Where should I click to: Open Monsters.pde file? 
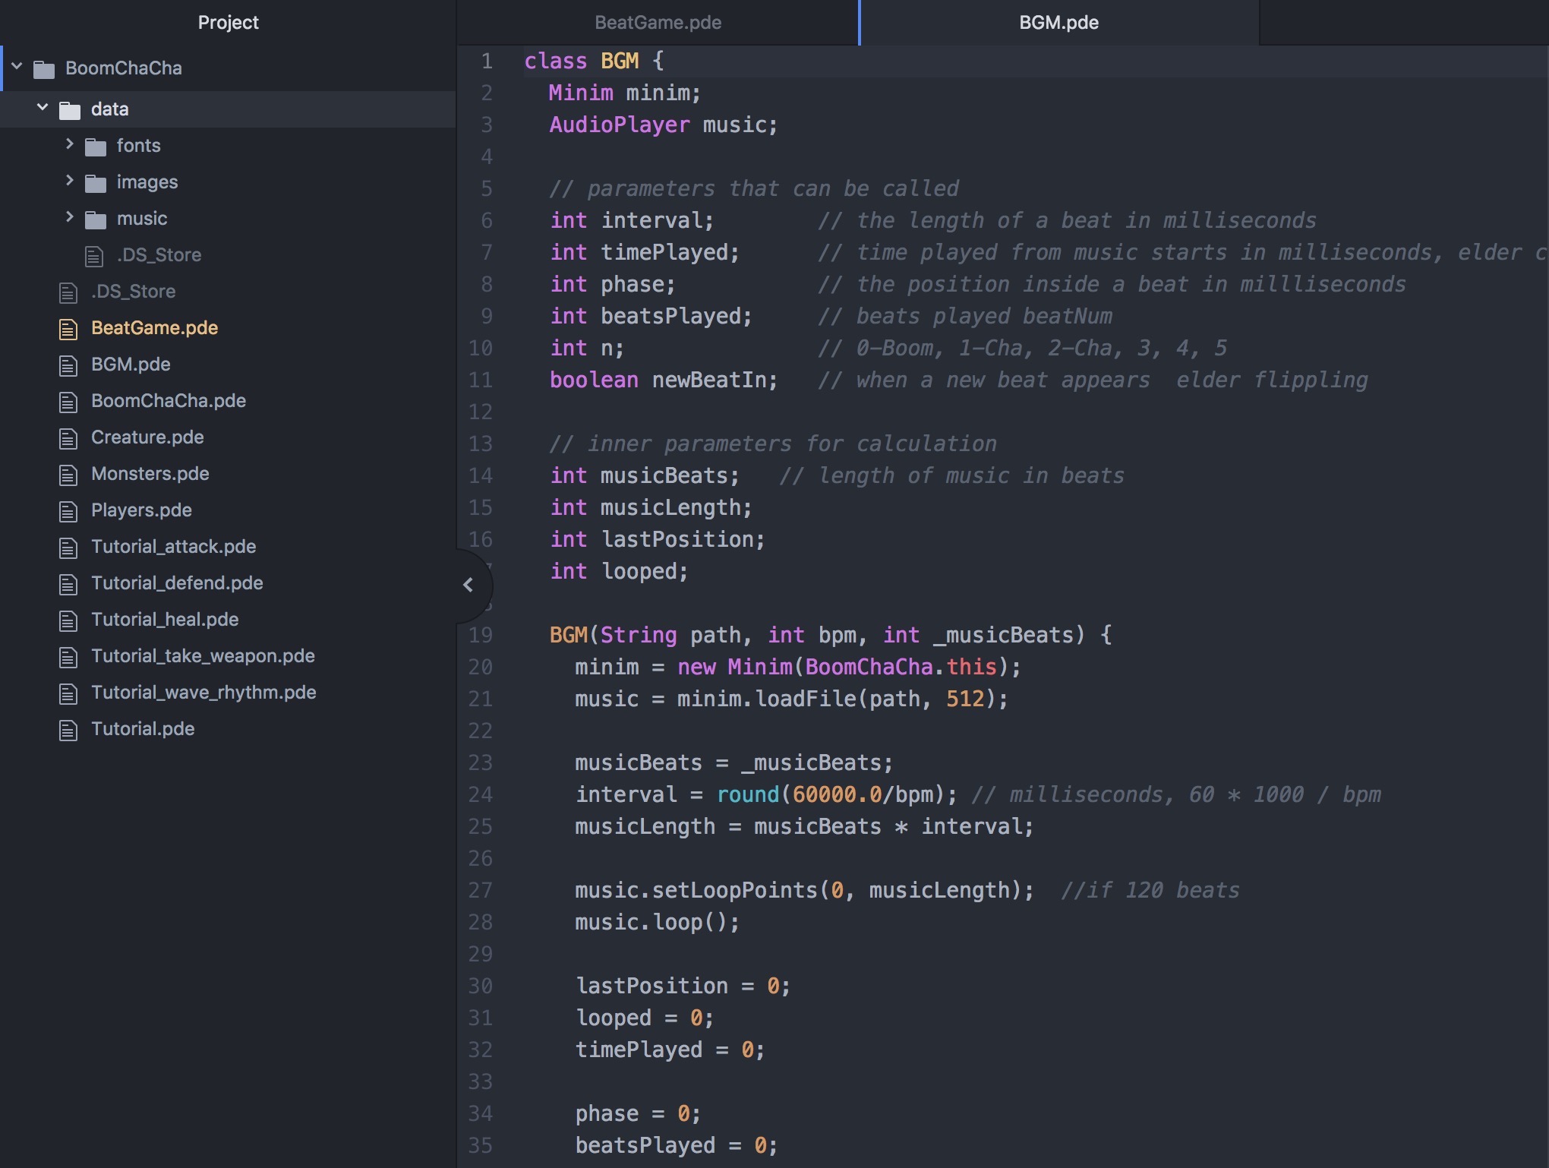(x=150, y=473)
